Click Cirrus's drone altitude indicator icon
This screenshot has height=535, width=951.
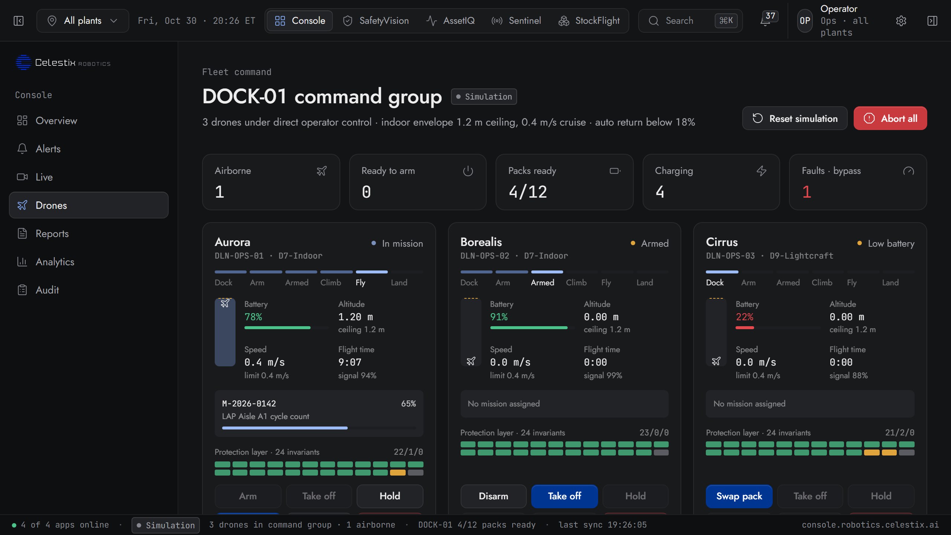[716, 361]
